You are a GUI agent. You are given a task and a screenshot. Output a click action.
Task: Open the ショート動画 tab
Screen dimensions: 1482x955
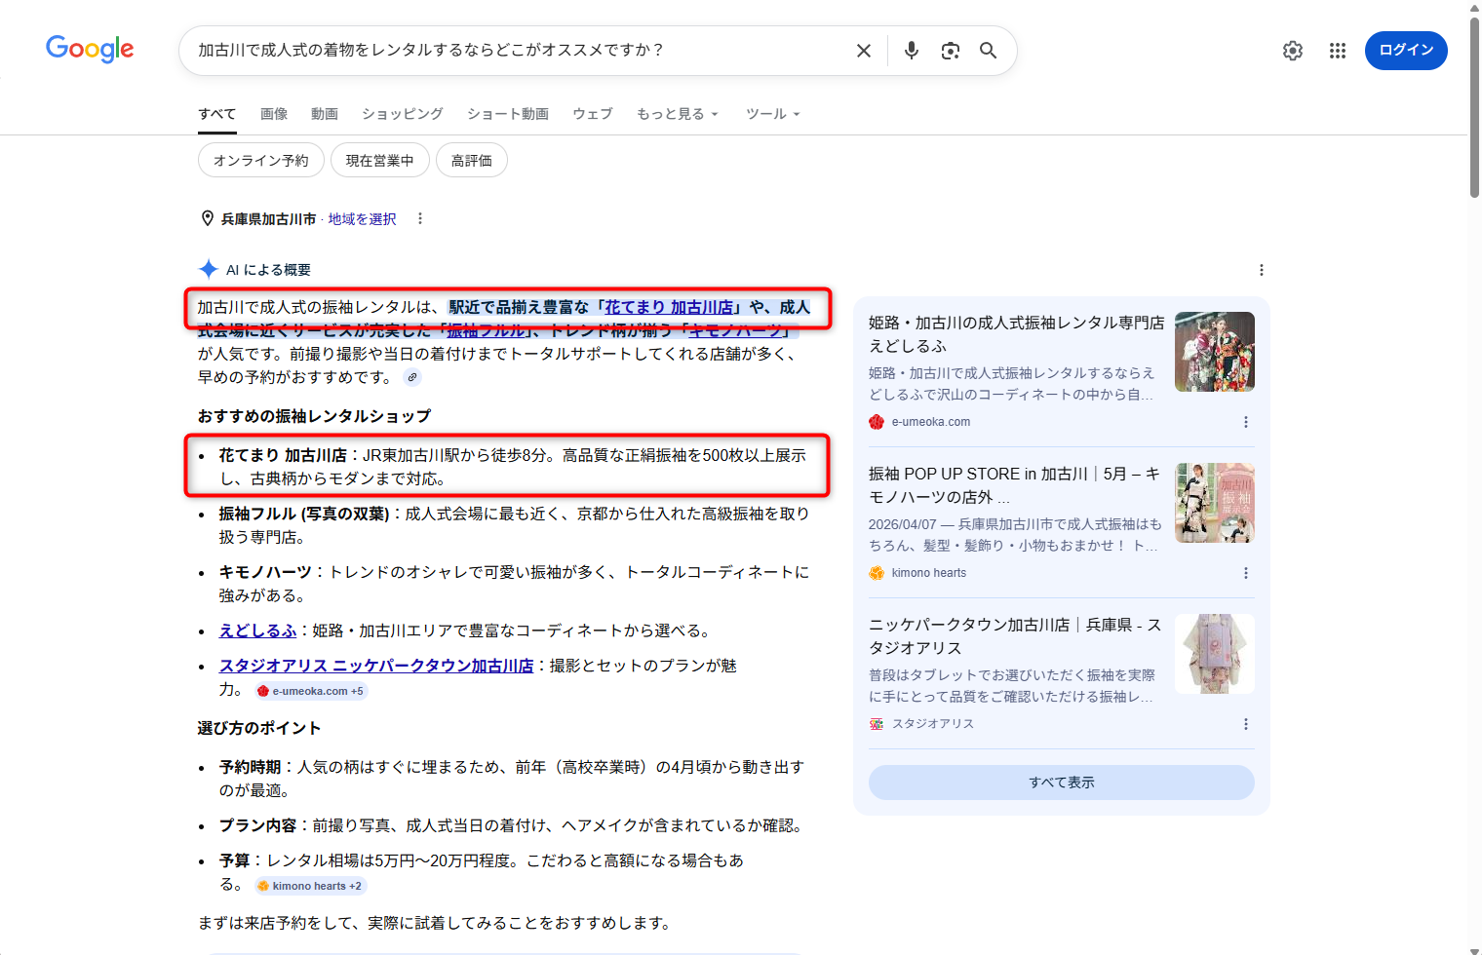click(508, 114)
